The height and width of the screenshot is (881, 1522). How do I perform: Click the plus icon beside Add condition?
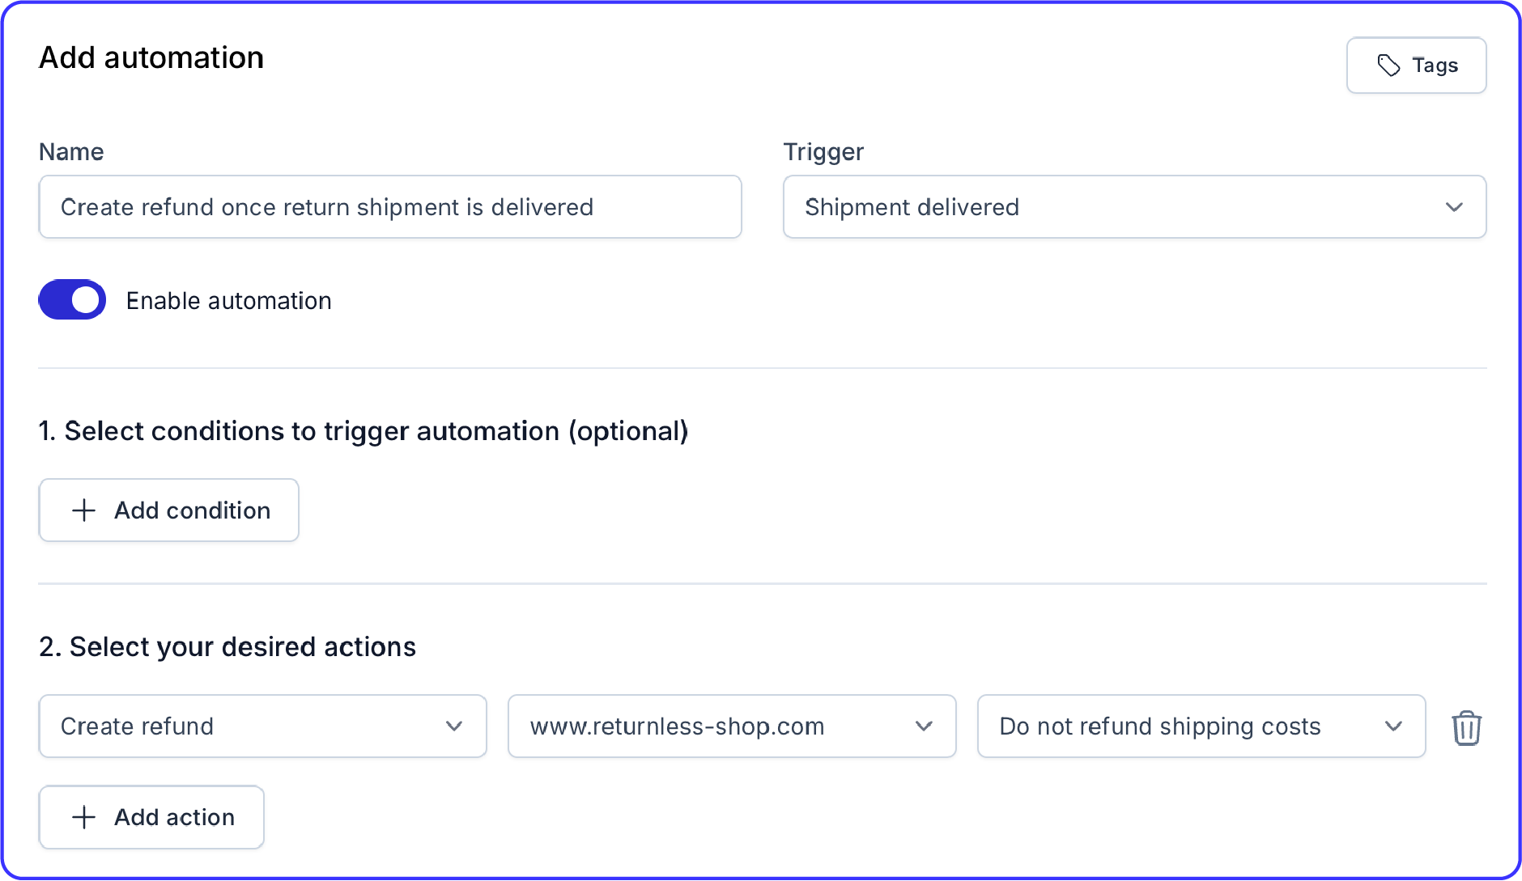pyautogui.click(x=84, y=510)
